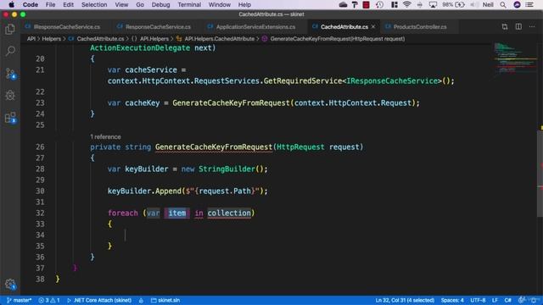This screenshot has height=305, width=543.
Task: Expand the CachedAttribute.cs breadcrumb segment
Action: [96, 39]
